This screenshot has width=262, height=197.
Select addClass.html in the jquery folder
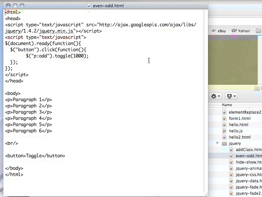pyautogui.click(x=235, y=149)
